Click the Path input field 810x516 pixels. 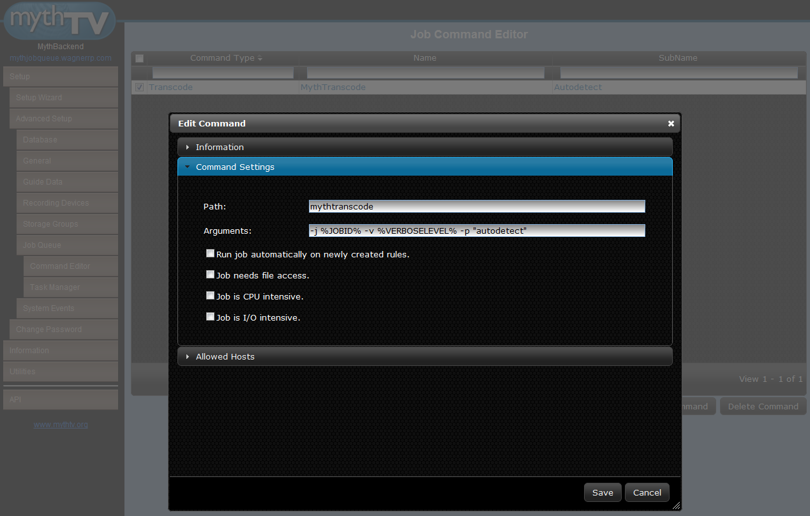476,206
